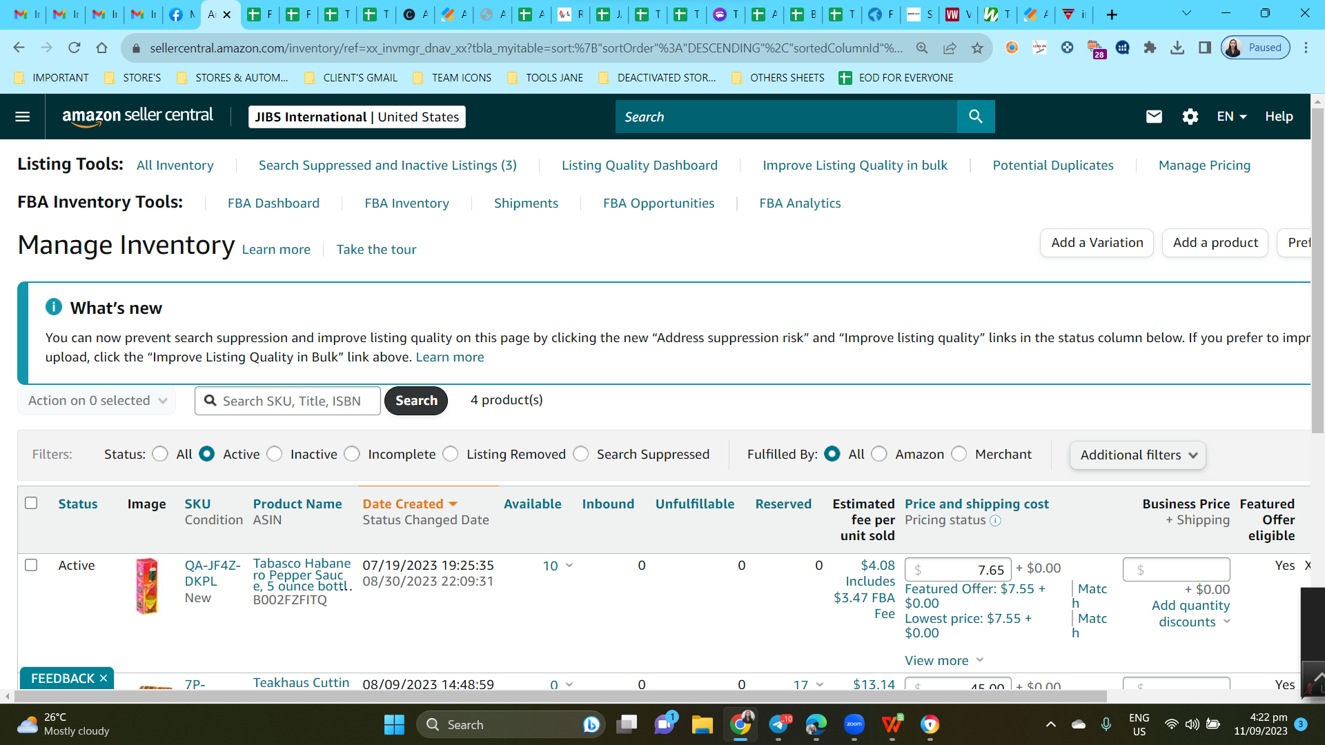Edit the Tabasco price field showing 7.65
Screen dimensions: 1325x745
958,570
